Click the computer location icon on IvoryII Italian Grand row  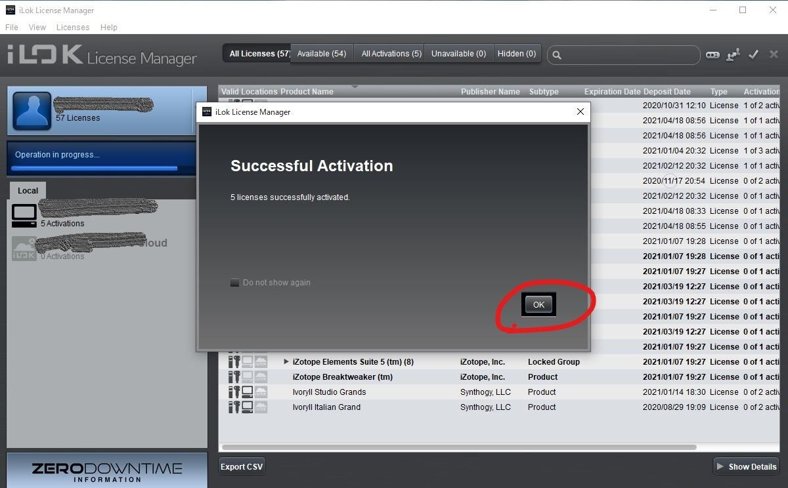point(248,407)
